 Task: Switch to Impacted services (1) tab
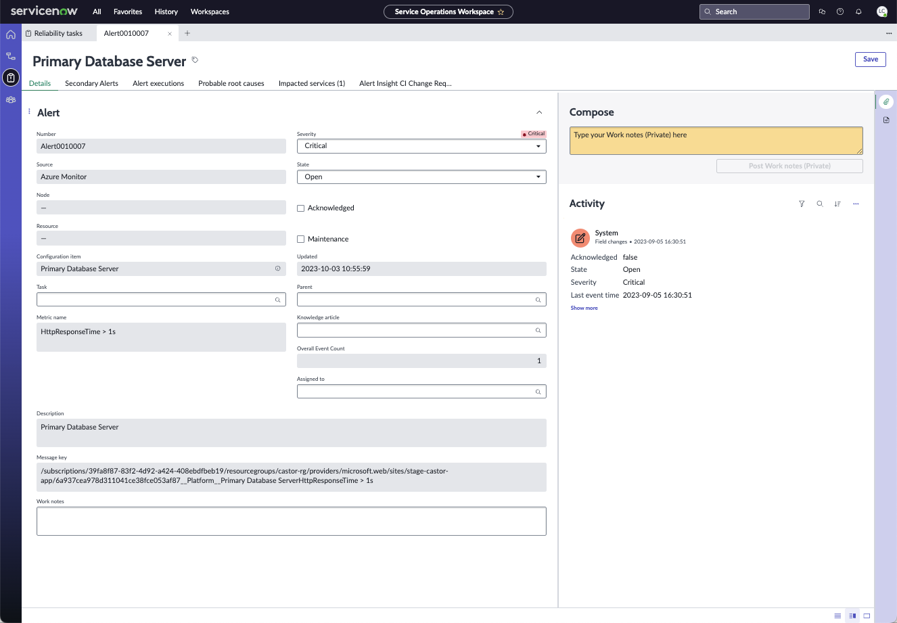(x=312, y=83)
